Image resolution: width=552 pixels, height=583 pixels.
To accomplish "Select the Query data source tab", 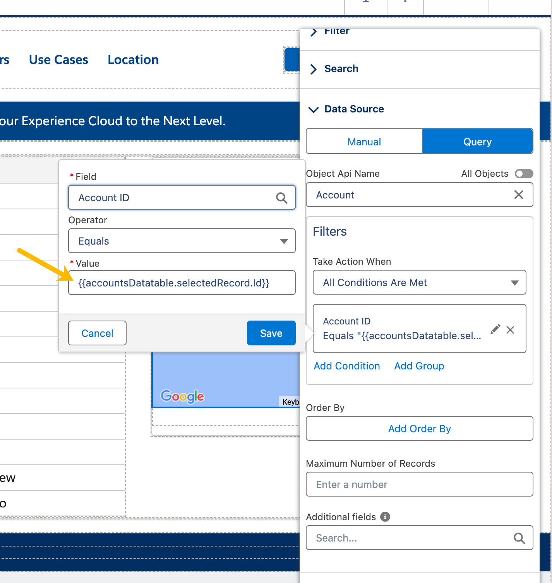I will (477, 142).
